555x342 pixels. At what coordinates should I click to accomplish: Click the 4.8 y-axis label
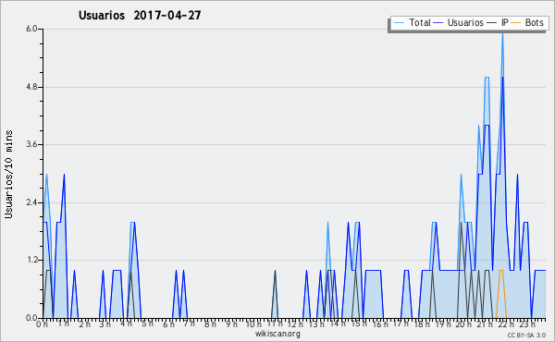(x=31, y=87)
